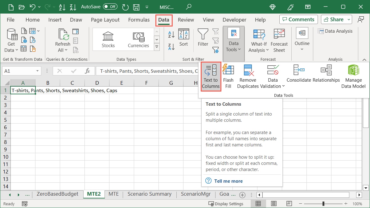Image resolution: width=370 pixels, height=208 pixels.
Task: Toggle AutoSave off
Action: click(110, 6)
